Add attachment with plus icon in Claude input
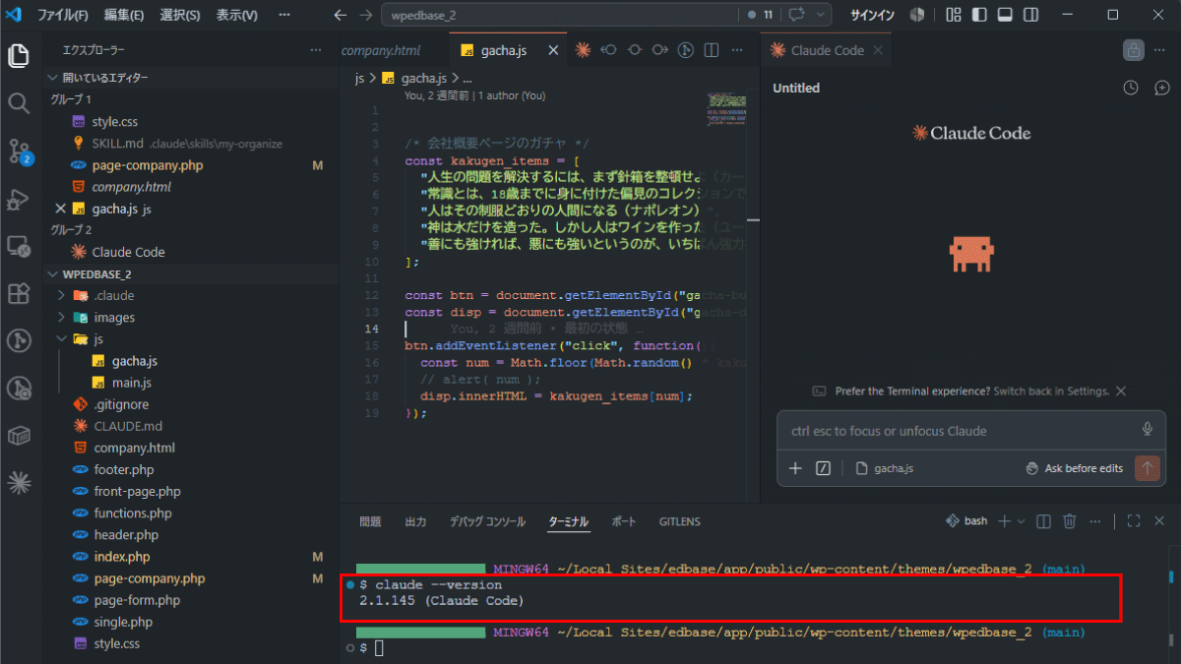The height and width of the screenshot is (664, 1181). [795, 468]
